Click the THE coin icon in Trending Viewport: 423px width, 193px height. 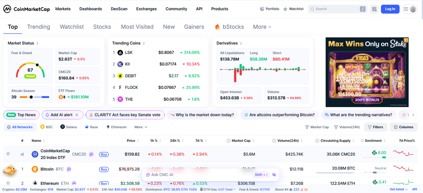pyautogui.click(x=120, y=99)
